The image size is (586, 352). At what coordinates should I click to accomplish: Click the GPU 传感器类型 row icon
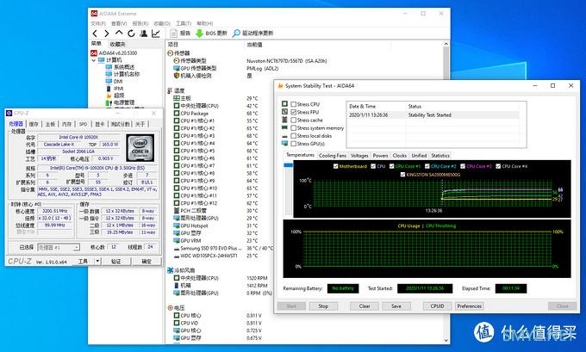point(177,68)
